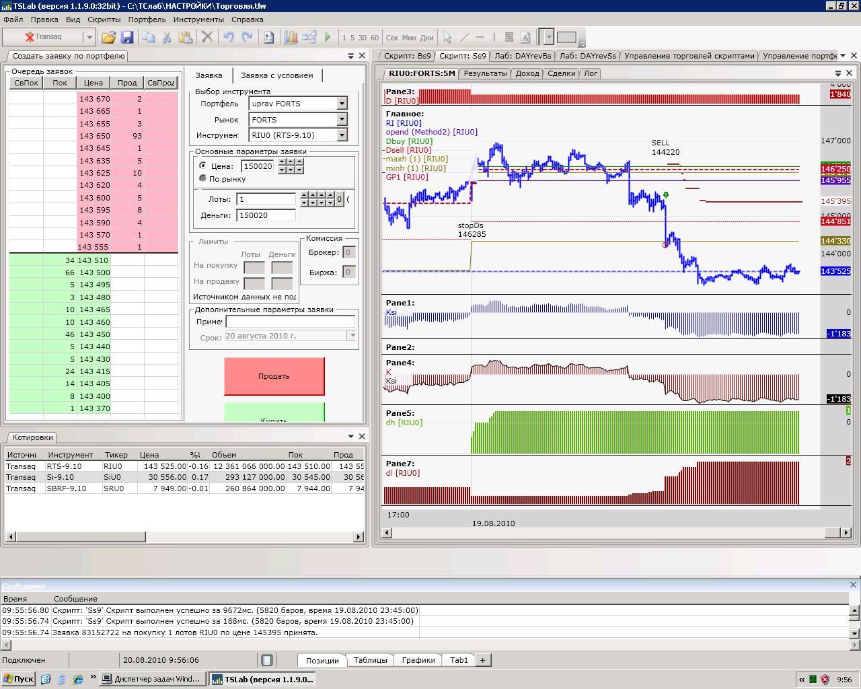Click the red X delete icon
The height and width of the screenshot is (689, 861).
pos(207,38)
